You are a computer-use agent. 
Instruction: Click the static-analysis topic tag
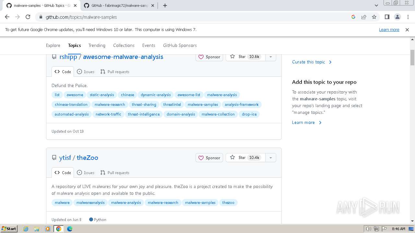(102, 95)
